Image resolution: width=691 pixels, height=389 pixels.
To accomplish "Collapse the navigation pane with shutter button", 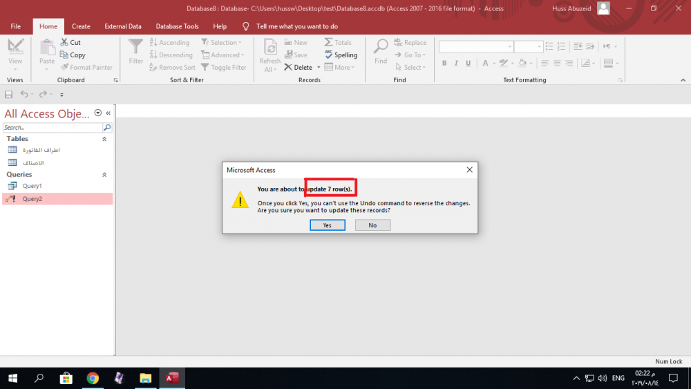I will pyautogui.click(x=108, y=113).
